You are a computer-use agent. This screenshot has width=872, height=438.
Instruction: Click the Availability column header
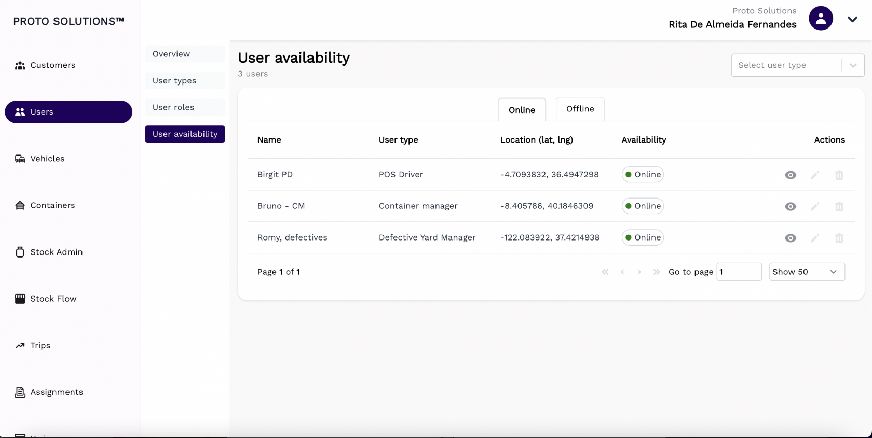click(644, 140)
